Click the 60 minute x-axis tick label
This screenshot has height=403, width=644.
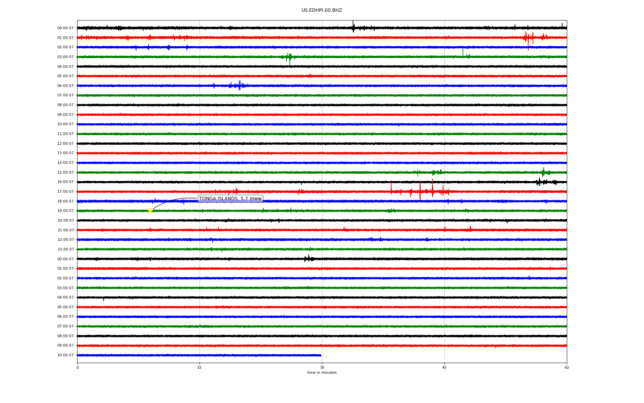click(566, 367)
